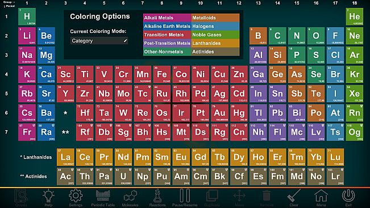The height and width of the screenshot is (208, 370).
Task: Select the Silicon (Si) element tile
Action: [277, 55]
